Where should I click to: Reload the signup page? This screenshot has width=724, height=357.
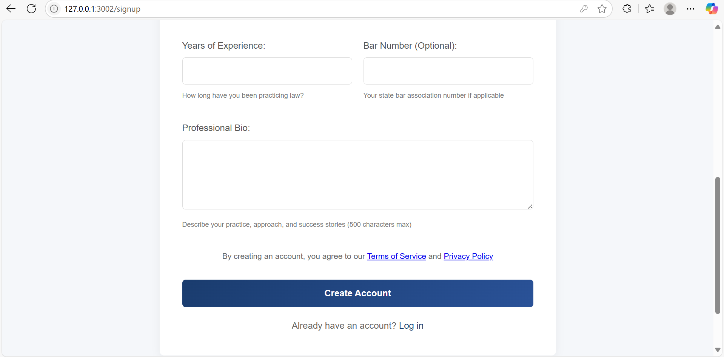coord(31,9)
